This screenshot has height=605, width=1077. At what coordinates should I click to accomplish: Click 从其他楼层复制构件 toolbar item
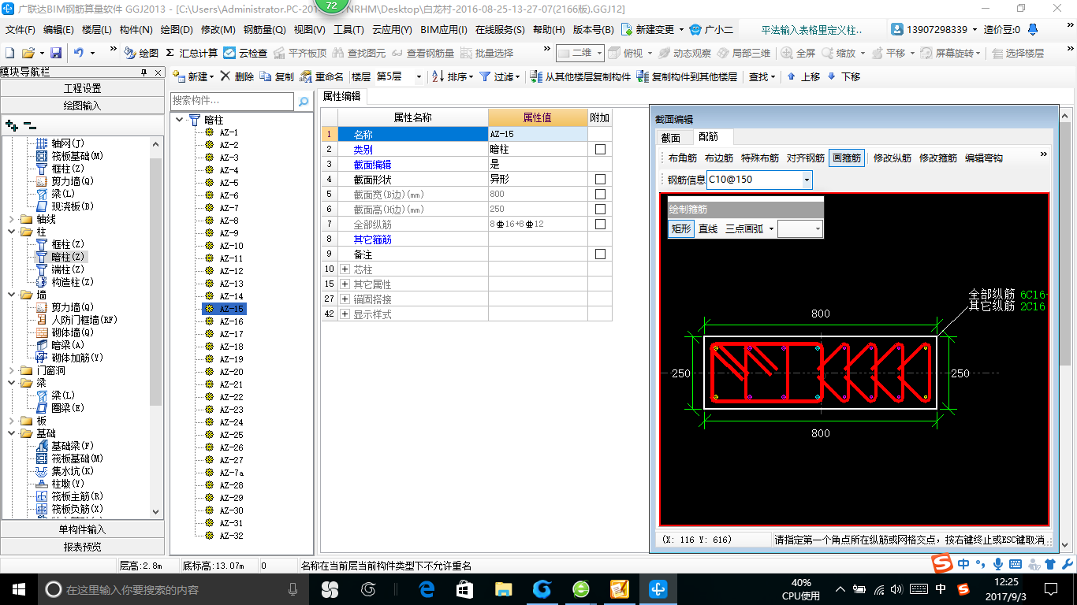click(581, 76)
